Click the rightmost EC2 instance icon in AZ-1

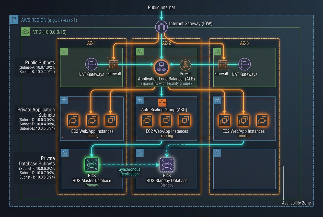point(111,120)
